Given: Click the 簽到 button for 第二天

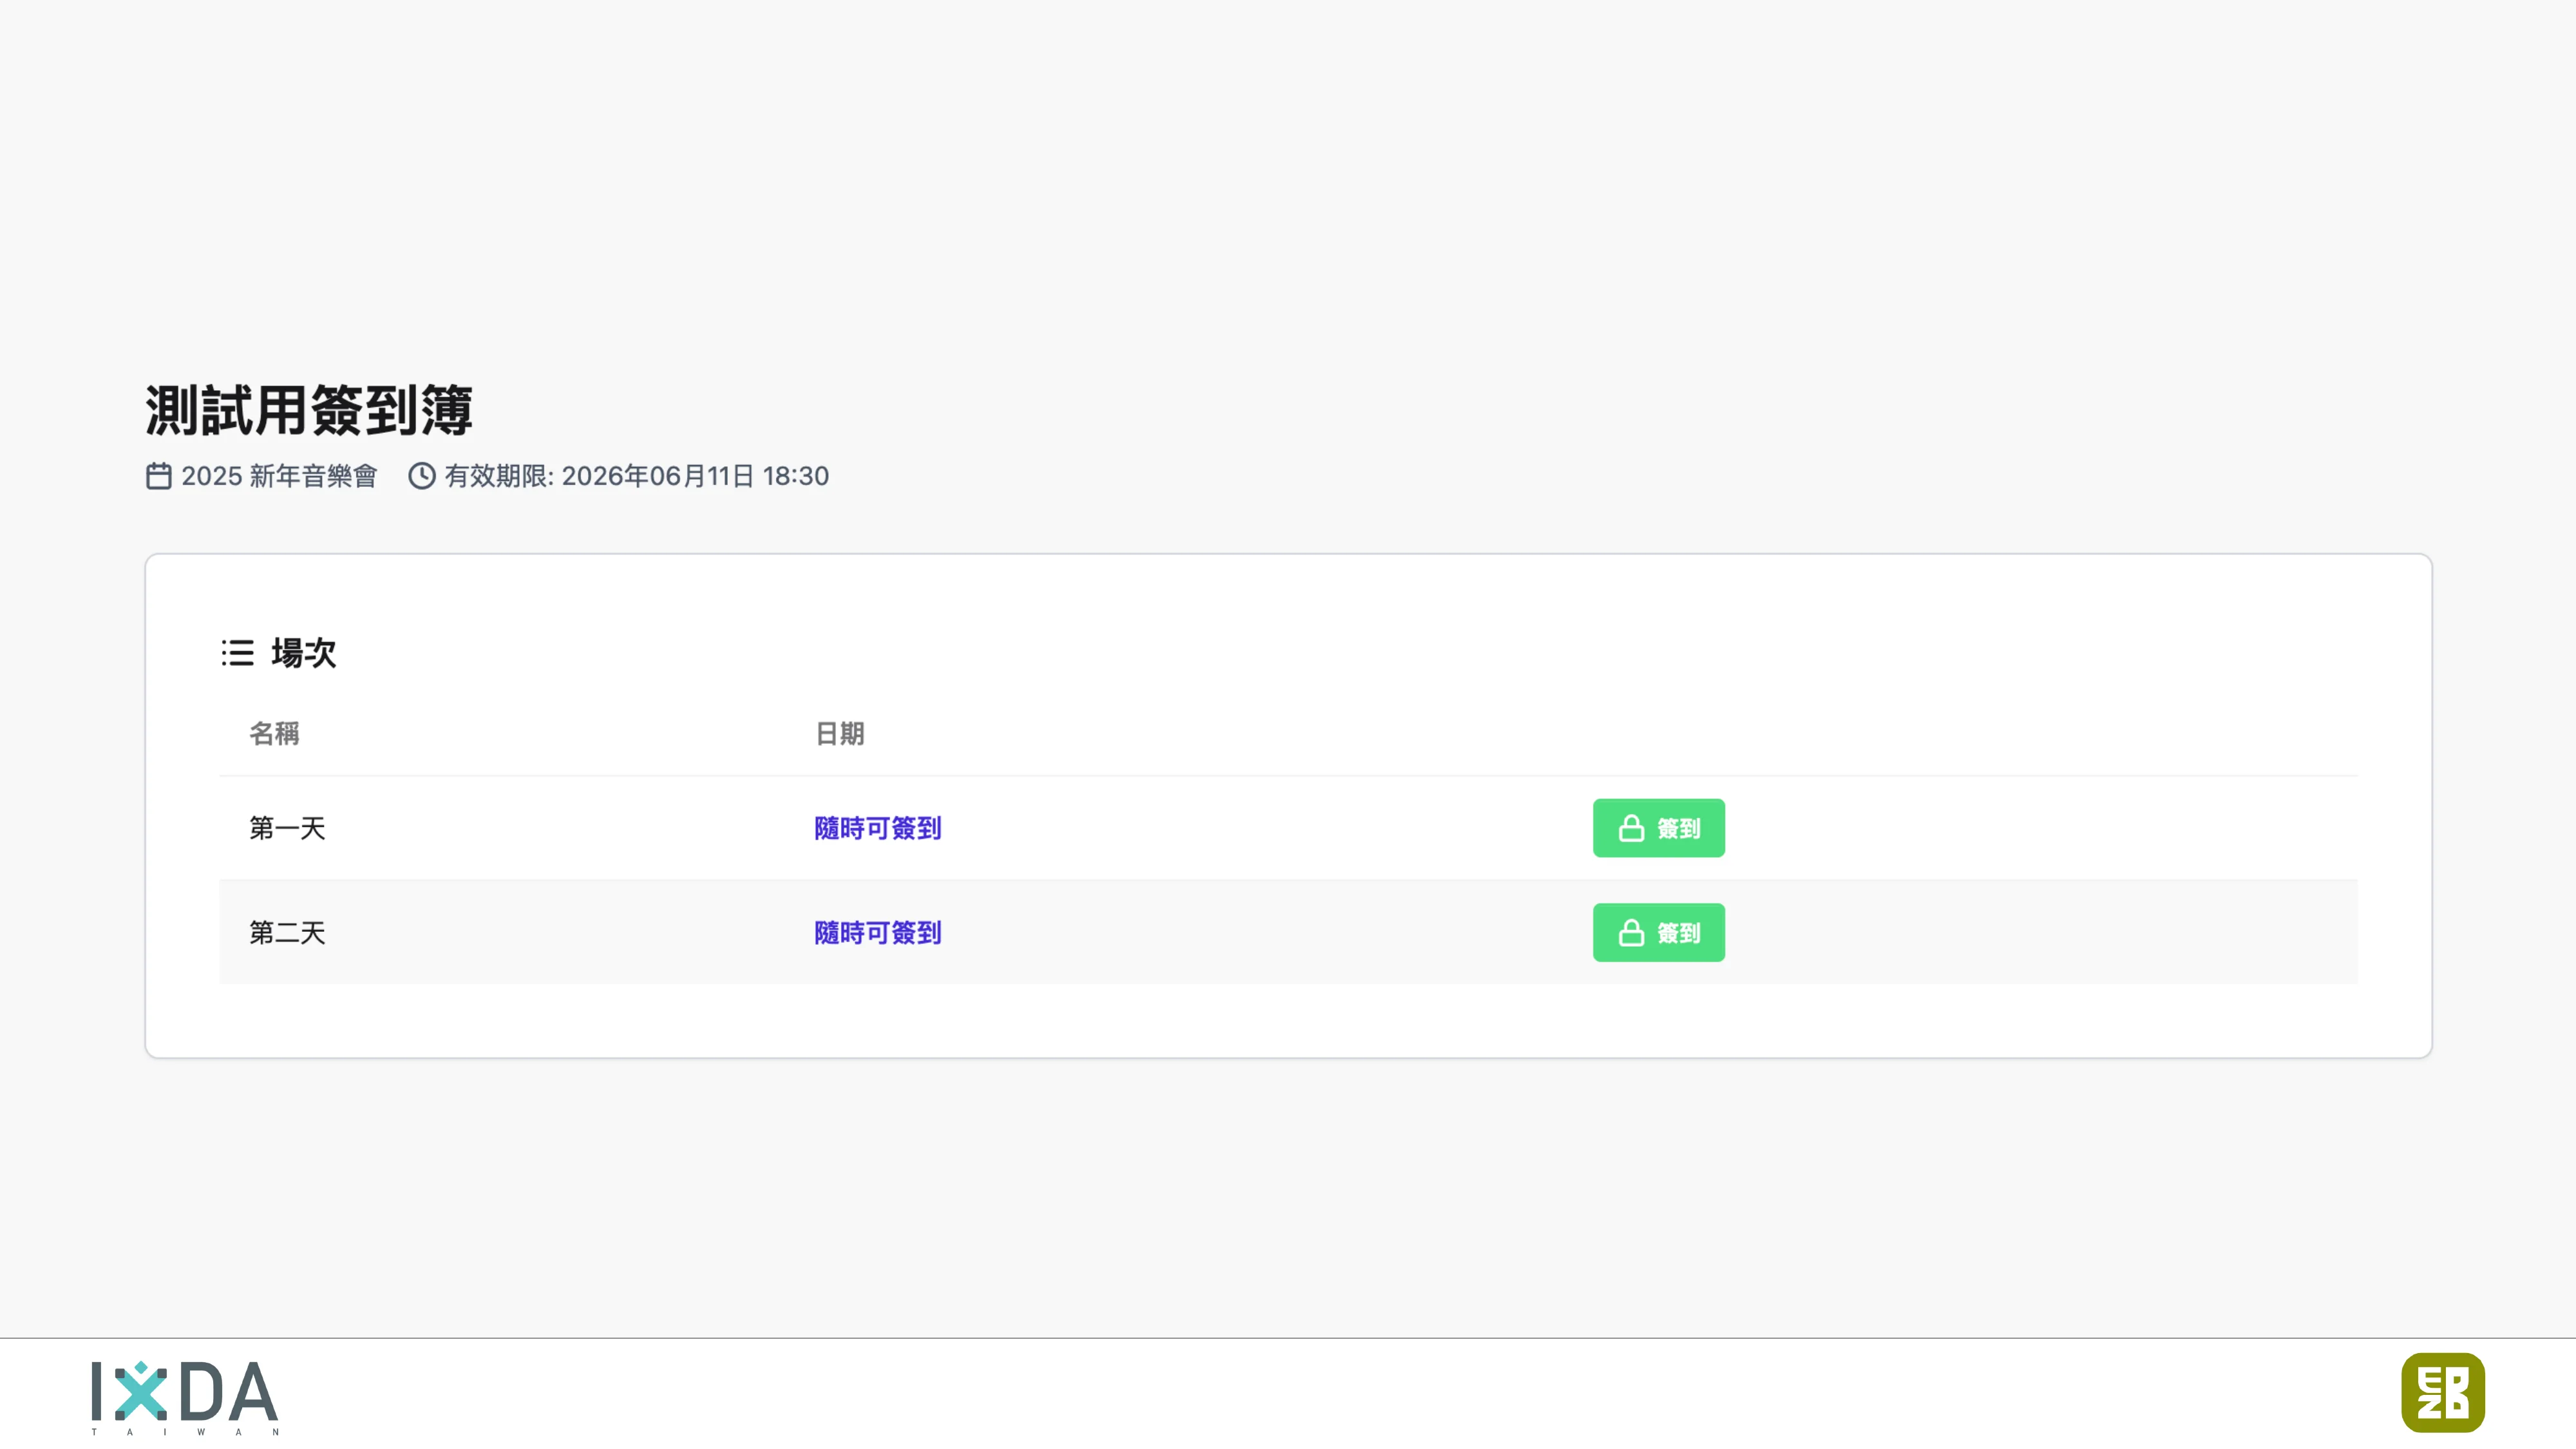Looking at the screenshot, I should pyautogui.click(x=1658, y=932).
